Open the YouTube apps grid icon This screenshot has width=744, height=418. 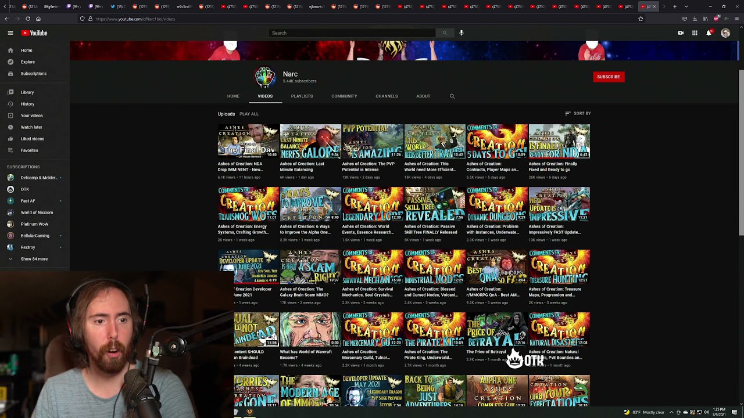(x=695, y=33)
